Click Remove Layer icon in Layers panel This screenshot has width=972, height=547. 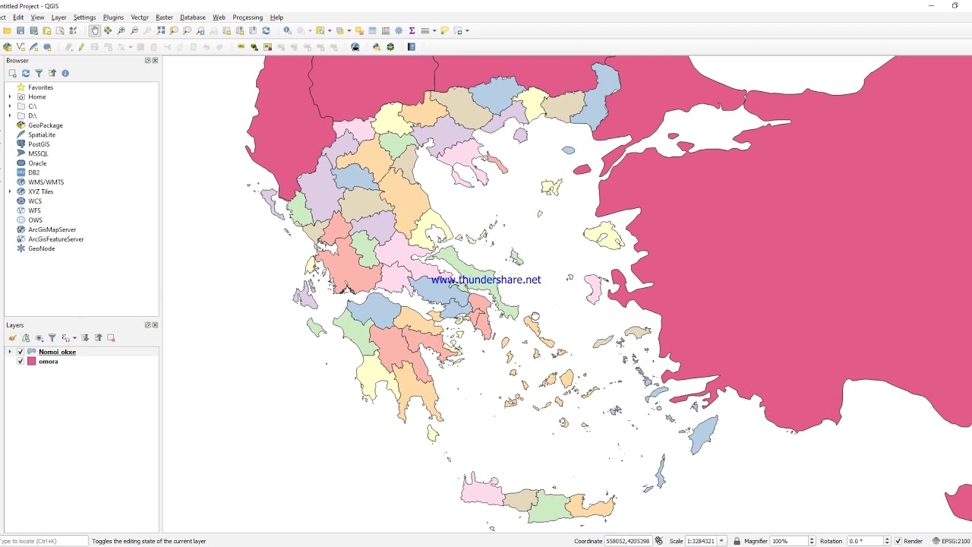coord(111,337)
